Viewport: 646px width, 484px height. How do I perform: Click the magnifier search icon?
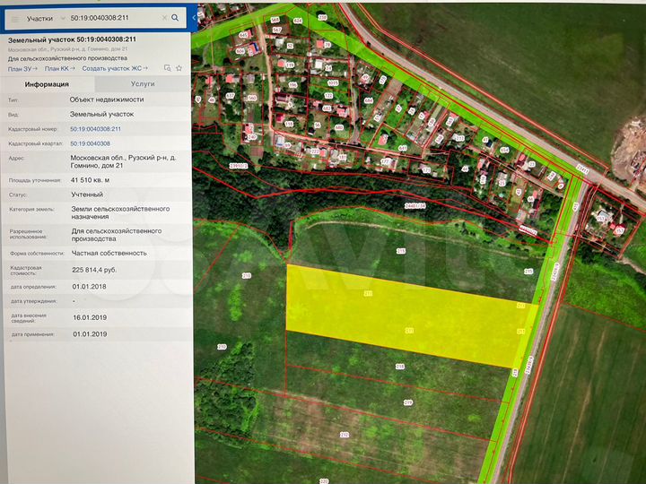click(174, 17)
